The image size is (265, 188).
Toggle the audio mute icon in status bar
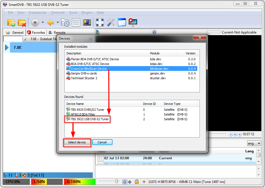point(125,182)
